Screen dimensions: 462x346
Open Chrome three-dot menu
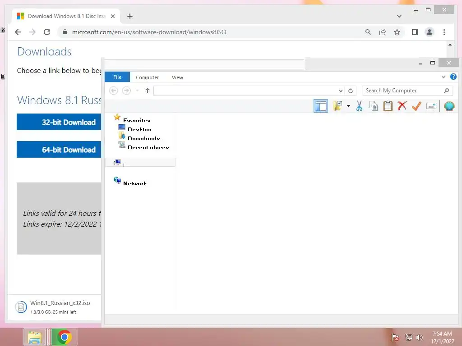[444, 32]
